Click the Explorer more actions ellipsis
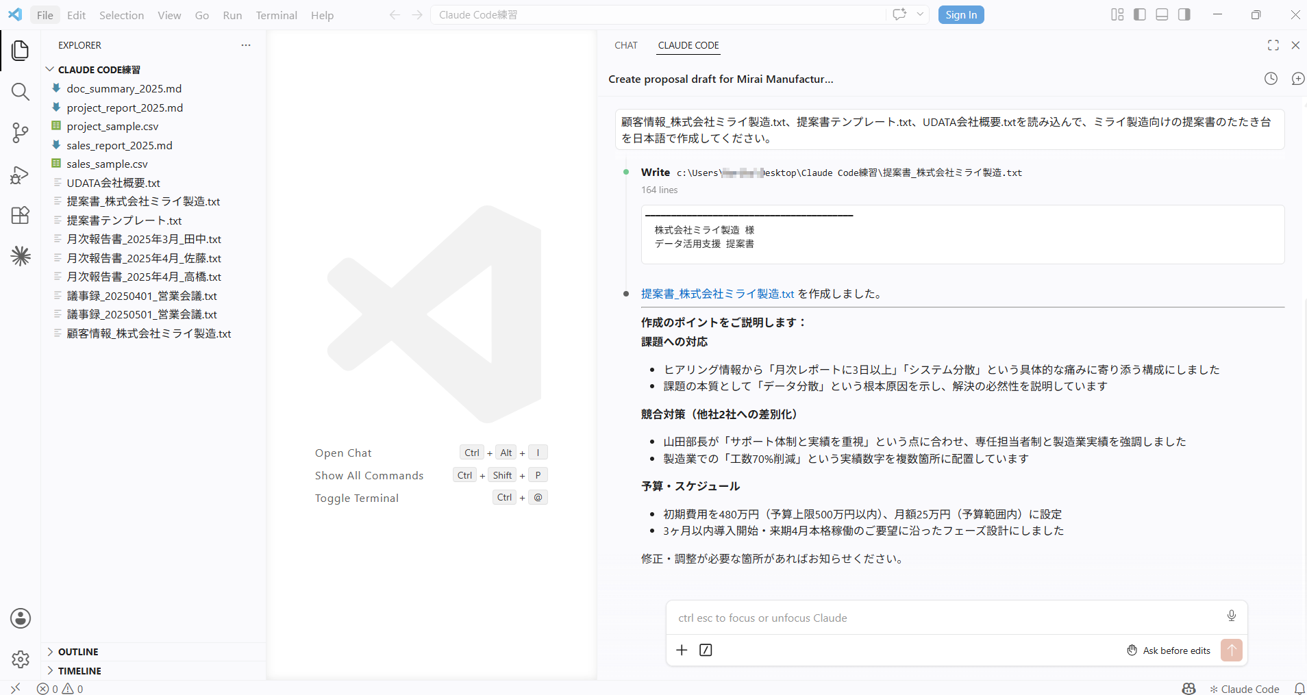Screen dimensions: 1307x695 [246, 45]
